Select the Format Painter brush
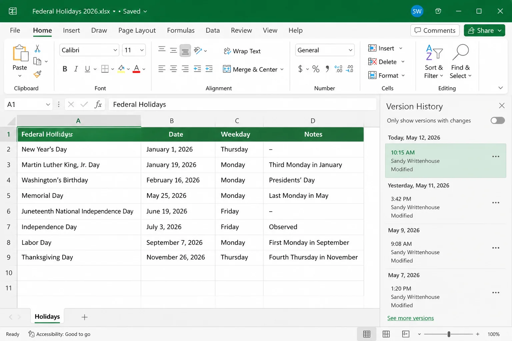This screenshot has height=341, width=512. point(37,74)
